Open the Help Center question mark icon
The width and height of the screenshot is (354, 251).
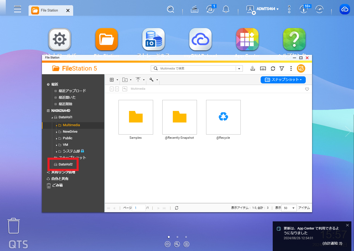[x=294, y=39]
